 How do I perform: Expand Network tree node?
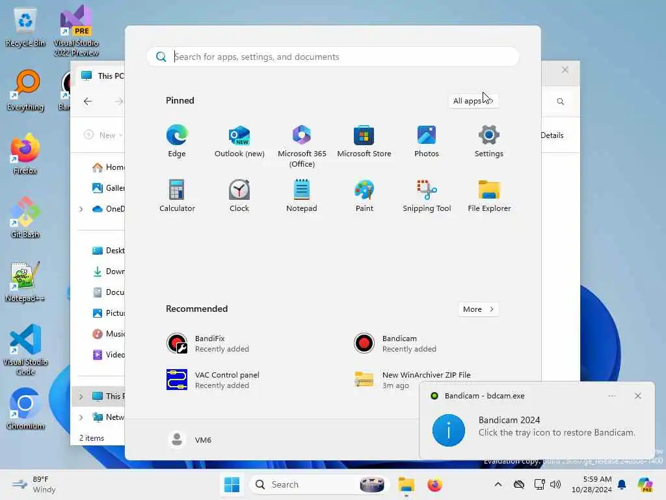pos(81,417)
